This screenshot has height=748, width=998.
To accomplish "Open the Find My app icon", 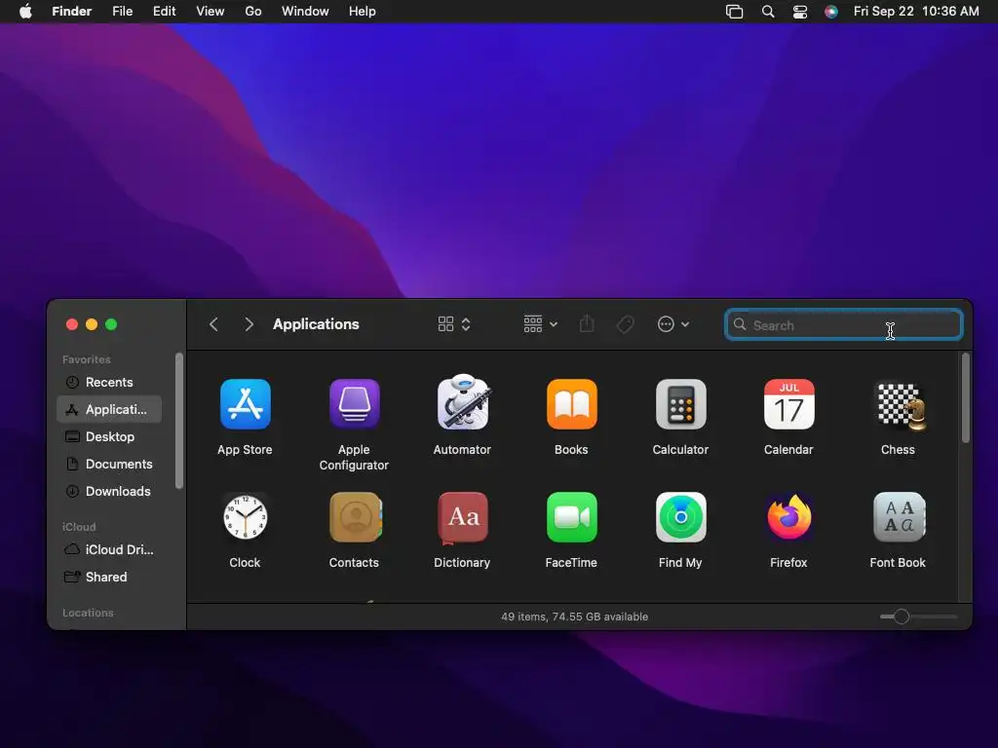I will coord(680,517).
